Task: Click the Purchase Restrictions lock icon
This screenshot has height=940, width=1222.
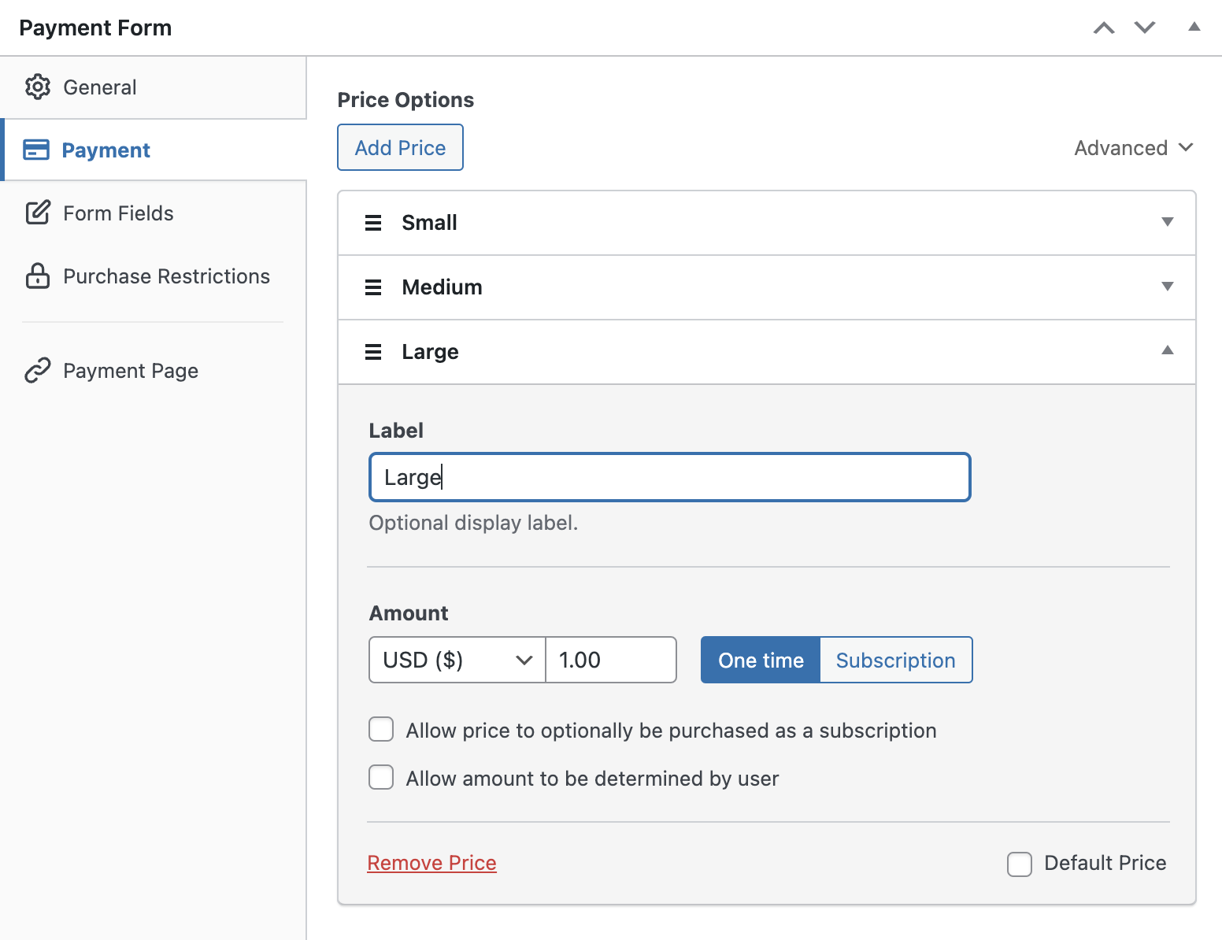Action: click(37, 276)
